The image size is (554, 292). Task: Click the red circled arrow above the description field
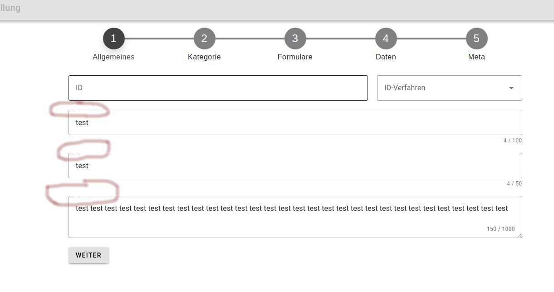pos(83,192)
